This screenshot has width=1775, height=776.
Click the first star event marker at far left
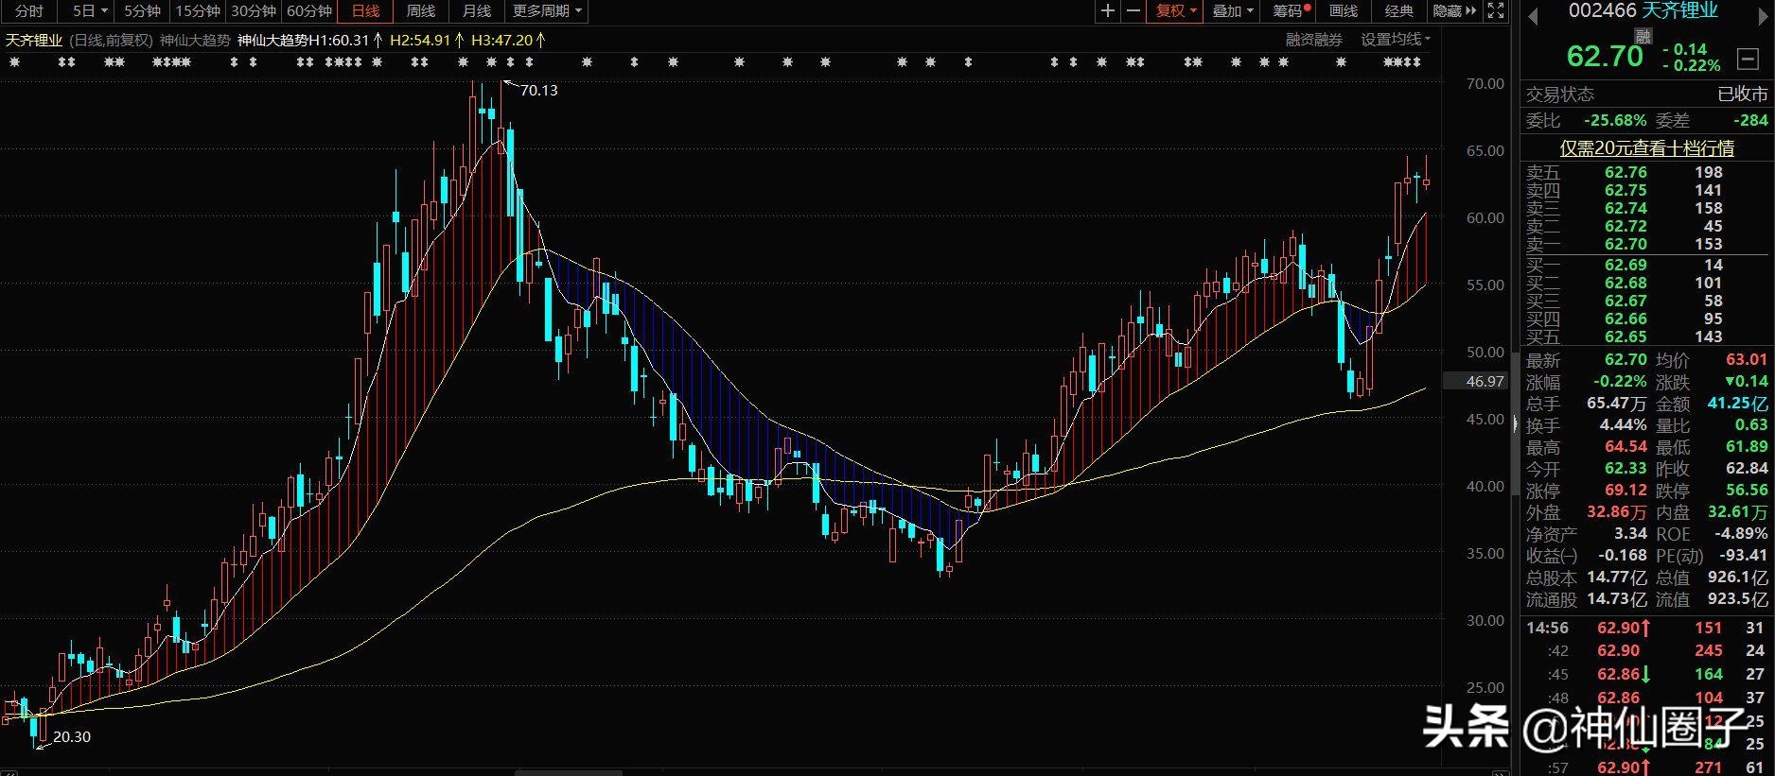(x=14, y=62)
